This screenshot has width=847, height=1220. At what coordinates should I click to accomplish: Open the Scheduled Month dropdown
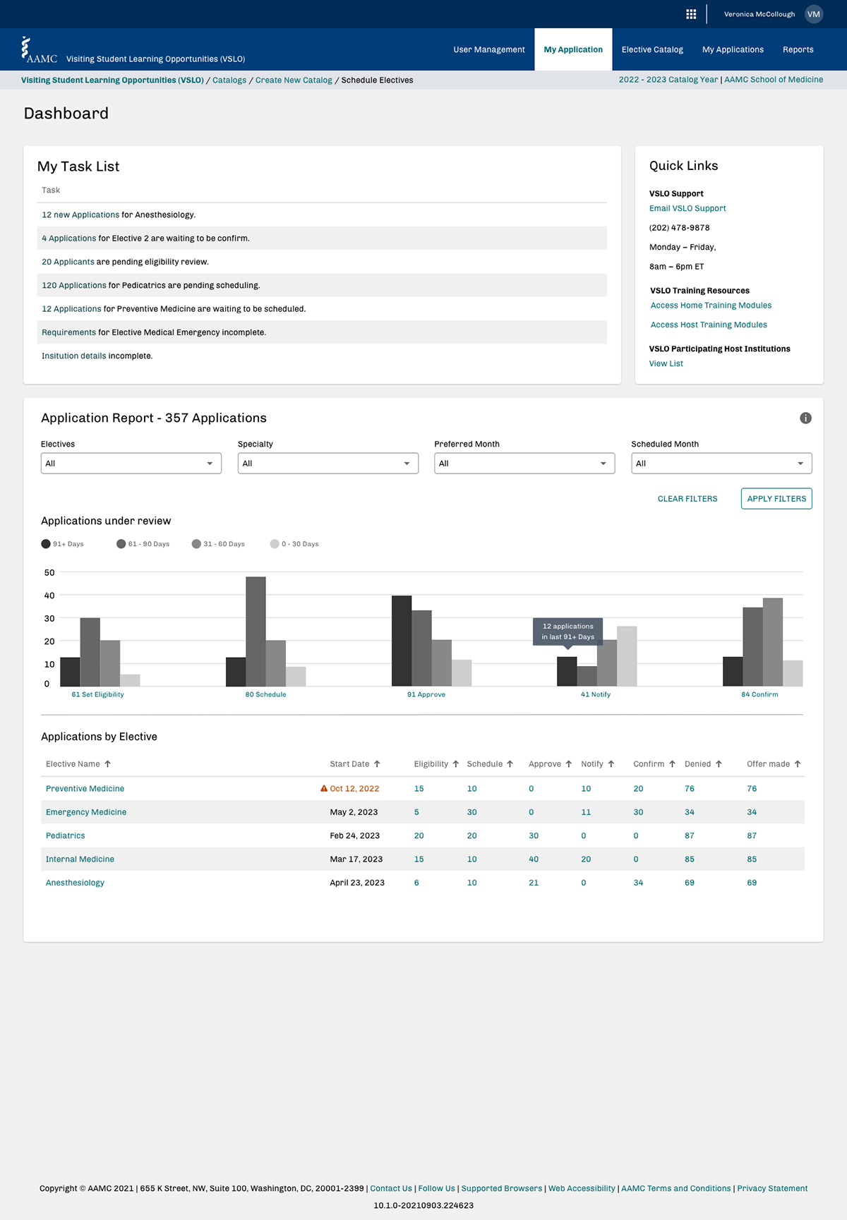[721, 464]
